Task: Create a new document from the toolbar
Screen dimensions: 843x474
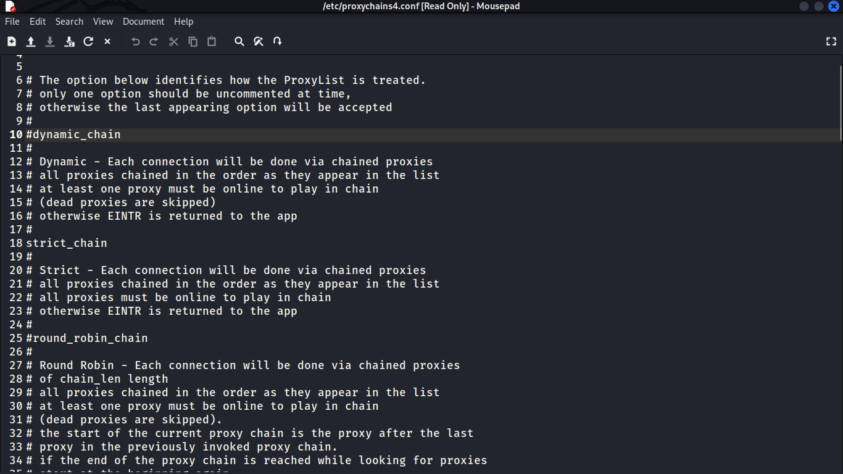Action: click(x=12, y=41)
